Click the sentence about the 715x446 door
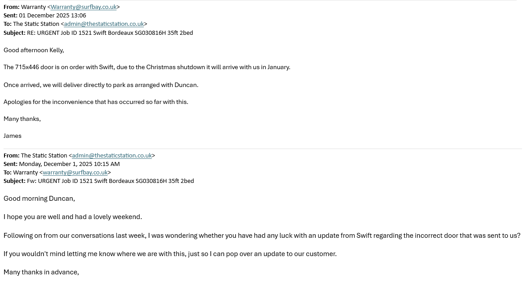This screenshot has width=526, height=290. tap(147, 67)
